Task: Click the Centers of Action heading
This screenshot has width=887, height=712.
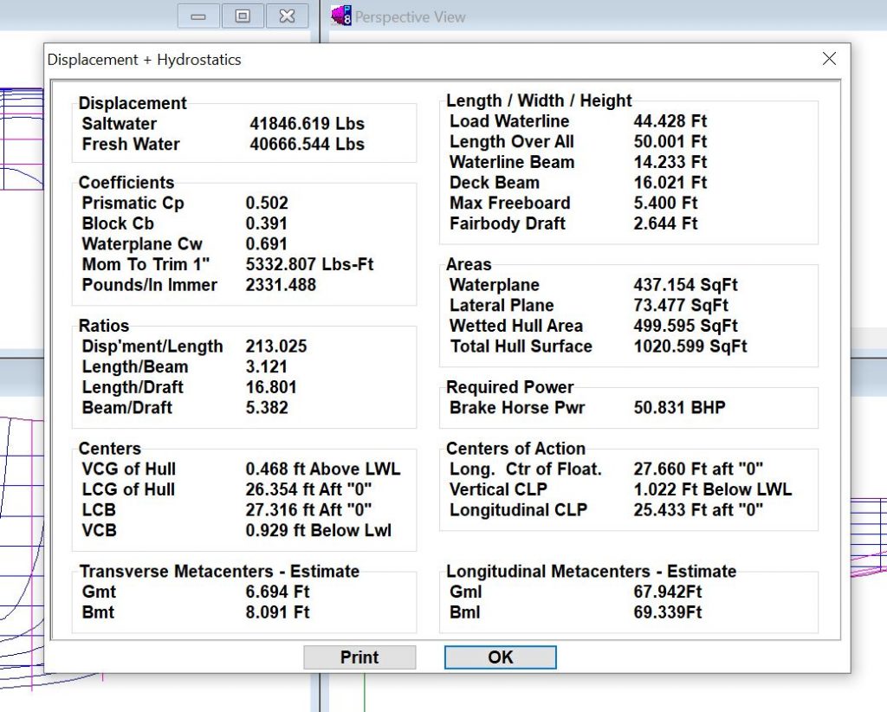Action: click(x=515, y=449)
